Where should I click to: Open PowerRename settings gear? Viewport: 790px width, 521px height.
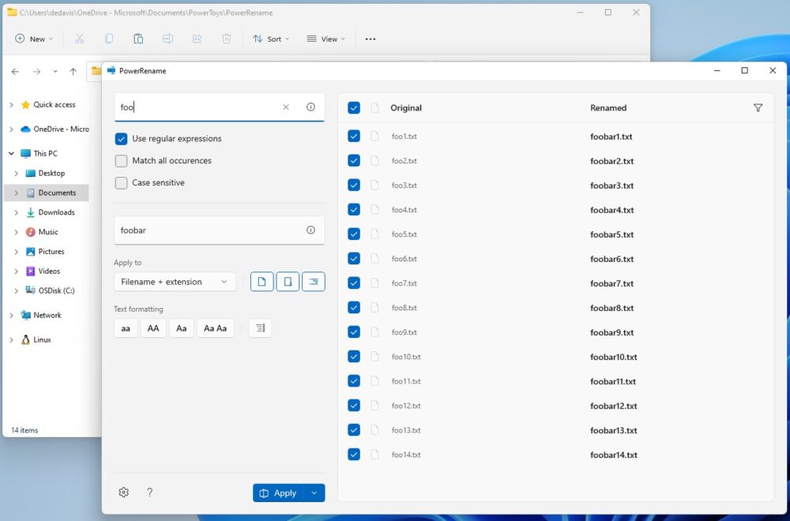point(124,493)
